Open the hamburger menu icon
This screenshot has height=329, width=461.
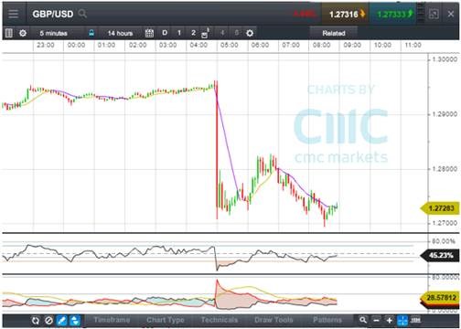14,14
